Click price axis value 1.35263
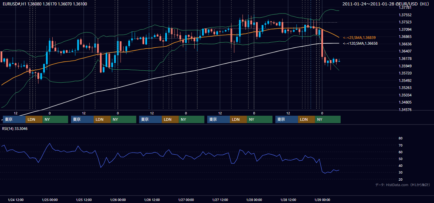Screen dimensions: 434x203 pyautogui.click(x=405, y=88)
